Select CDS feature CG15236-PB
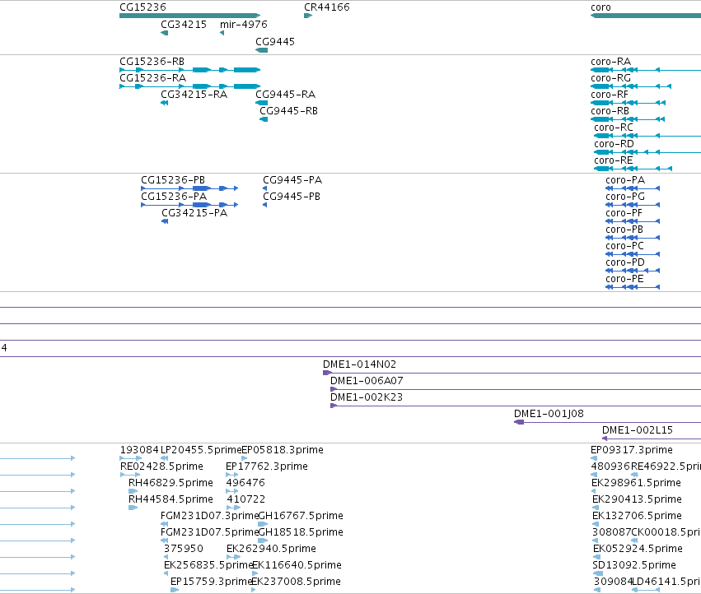 [x=189, y=188]
